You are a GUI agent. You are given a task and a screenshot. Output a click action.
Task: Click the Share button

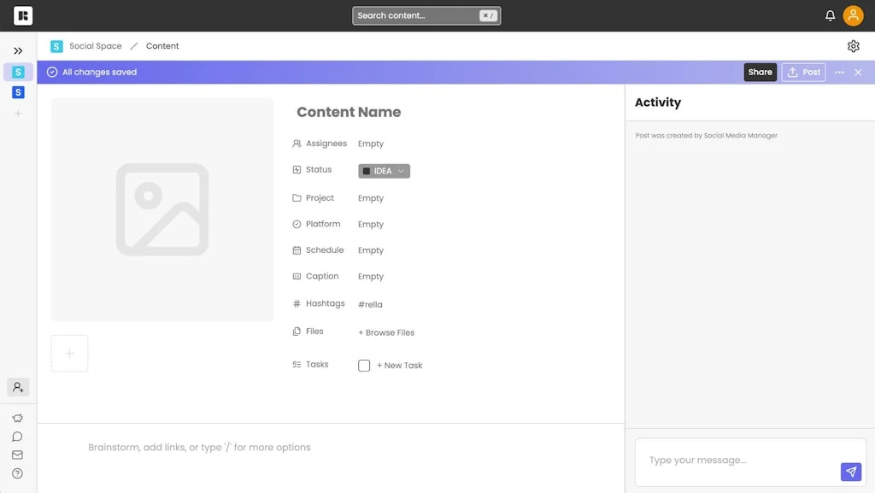pos(759,72)
